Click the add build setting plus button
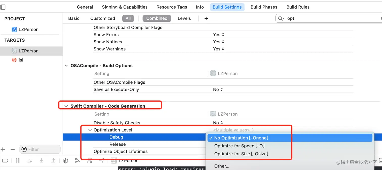The image size is (382, 170). (206, 18)
